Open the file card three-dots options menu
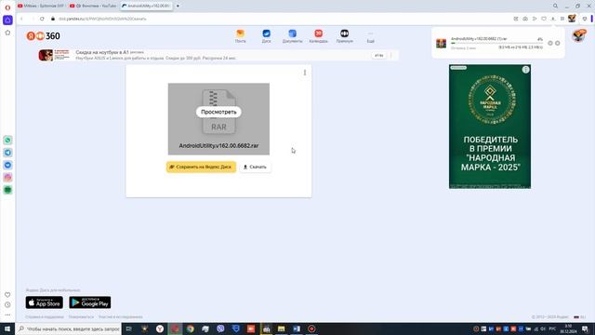The width and height of the screenshot is (595, 335). click(305, 73)
